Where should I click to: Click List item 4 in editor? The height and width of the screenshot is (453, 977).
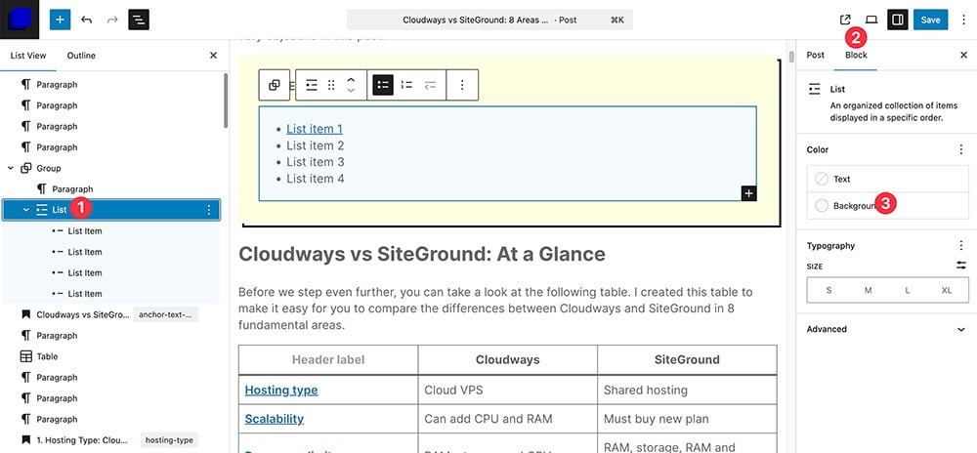coord(316,179)
